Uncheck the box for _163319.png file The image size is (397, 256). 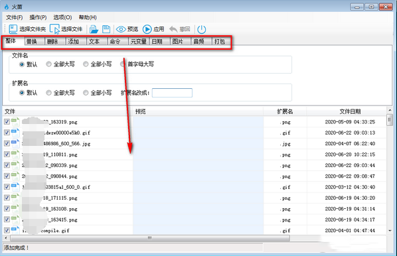click(7, 121)
